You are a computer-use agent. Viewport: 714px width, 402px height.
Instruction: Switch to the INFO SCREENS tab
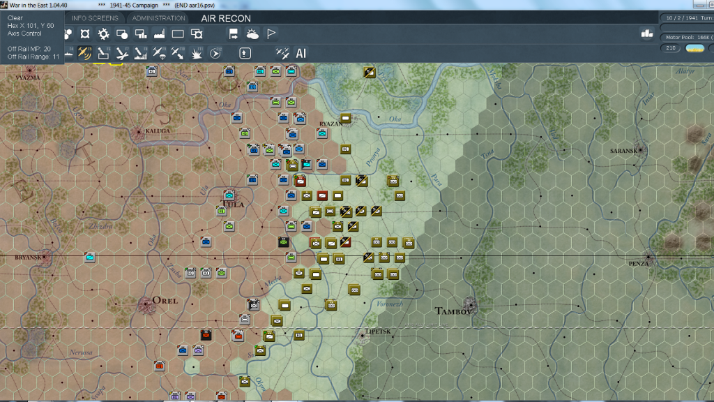click(x=95, y=18)
